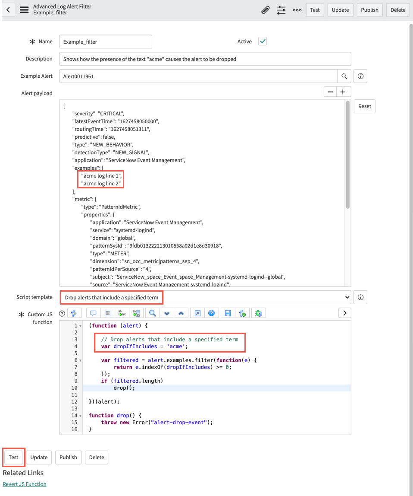Click the "severity": "CRITICAL" payload line
Screen dimensions: 413x496
pos(98,114)
